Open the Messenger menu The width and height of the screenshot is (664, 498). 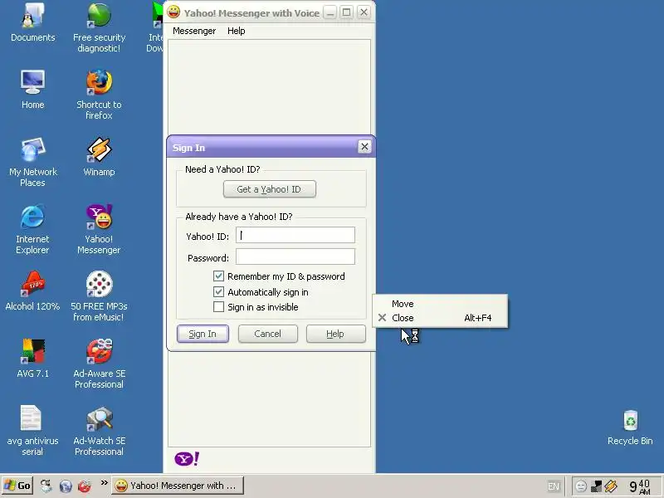[194, 31]
